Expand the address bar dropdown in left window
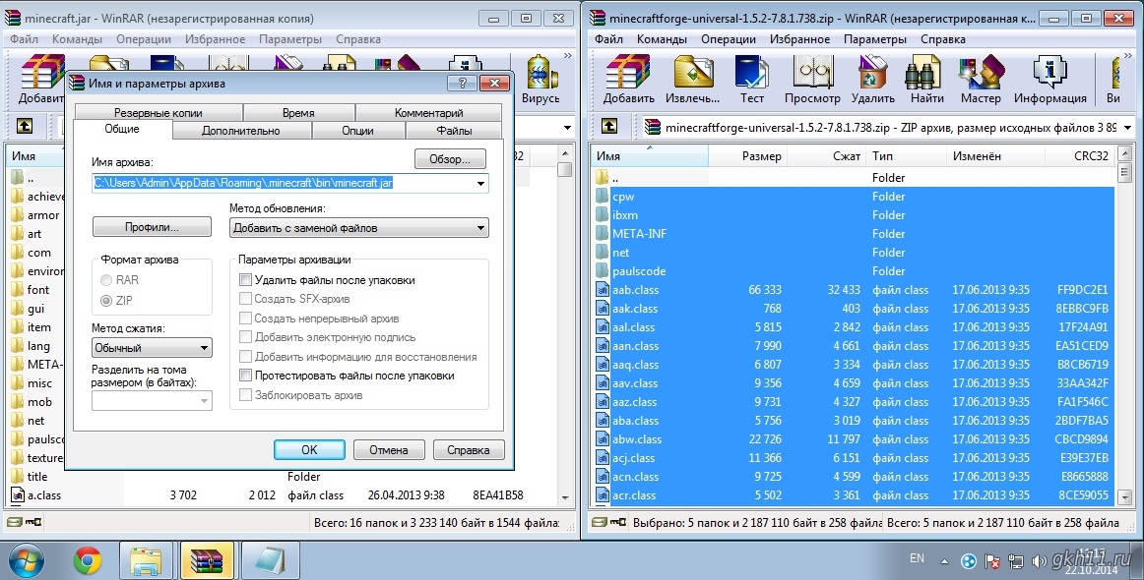 click(568, 128)
